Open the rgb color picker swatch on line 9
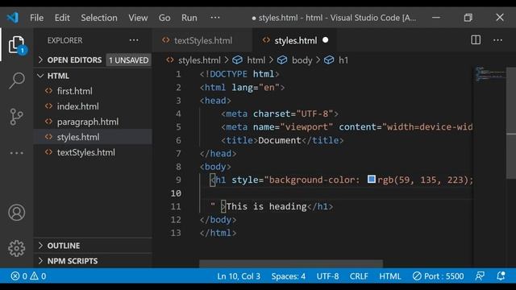This screenshot has width=516, height=290. [x=372, y=179]
